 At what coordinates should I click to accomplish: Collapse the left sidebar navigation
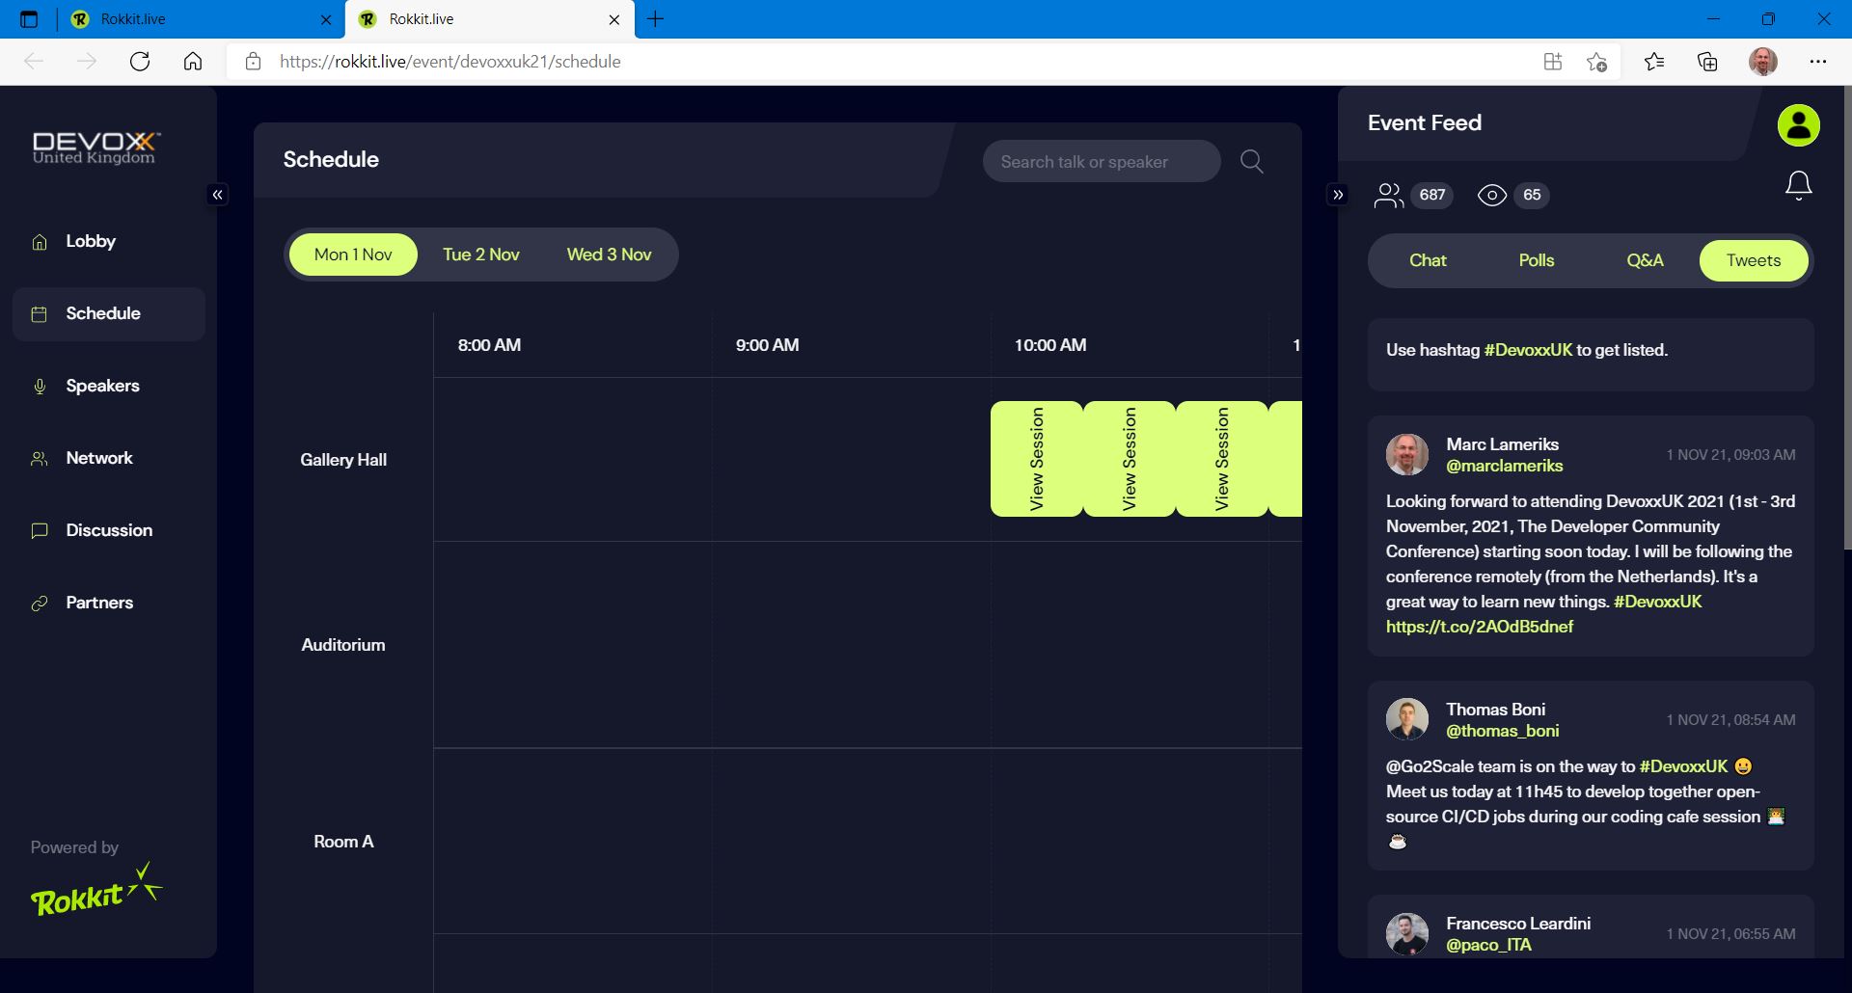(x=218, y=195)
